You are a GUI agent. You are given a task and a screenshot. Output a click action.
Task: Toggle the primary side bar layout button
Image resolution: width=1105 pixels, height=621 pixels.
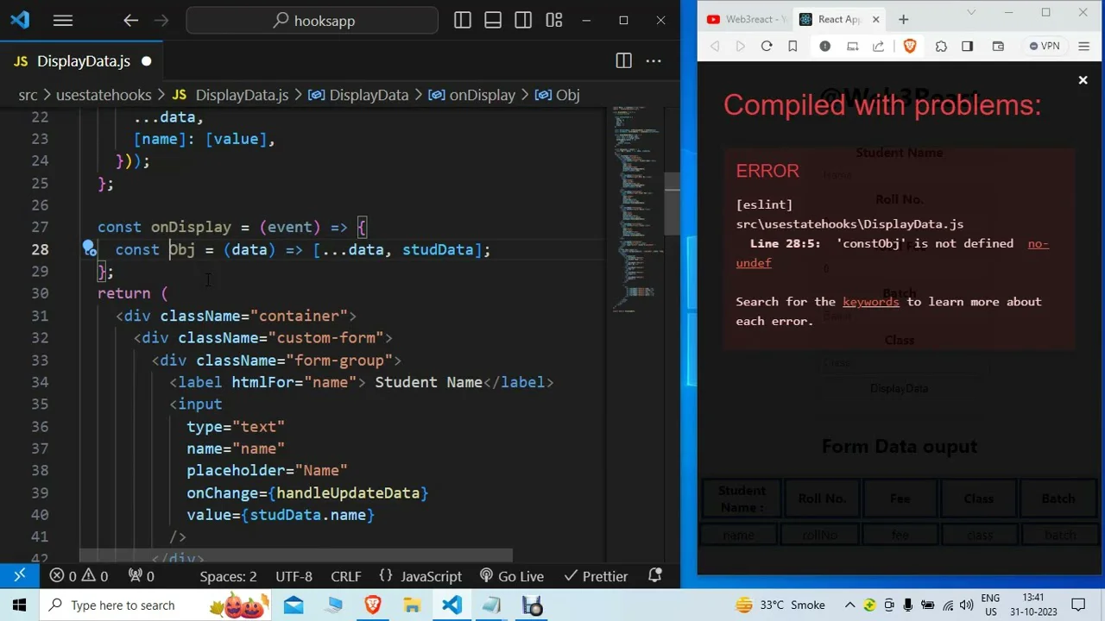click(x=463, y=20)
